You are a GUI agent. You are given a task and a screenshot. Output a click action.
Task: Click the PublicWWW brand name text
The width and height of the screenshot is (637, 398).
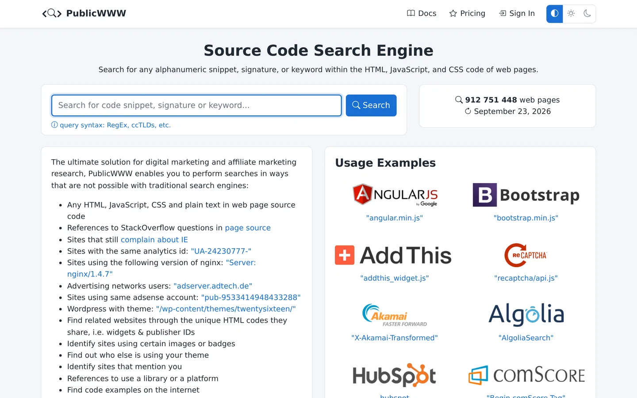pos(96,13)
